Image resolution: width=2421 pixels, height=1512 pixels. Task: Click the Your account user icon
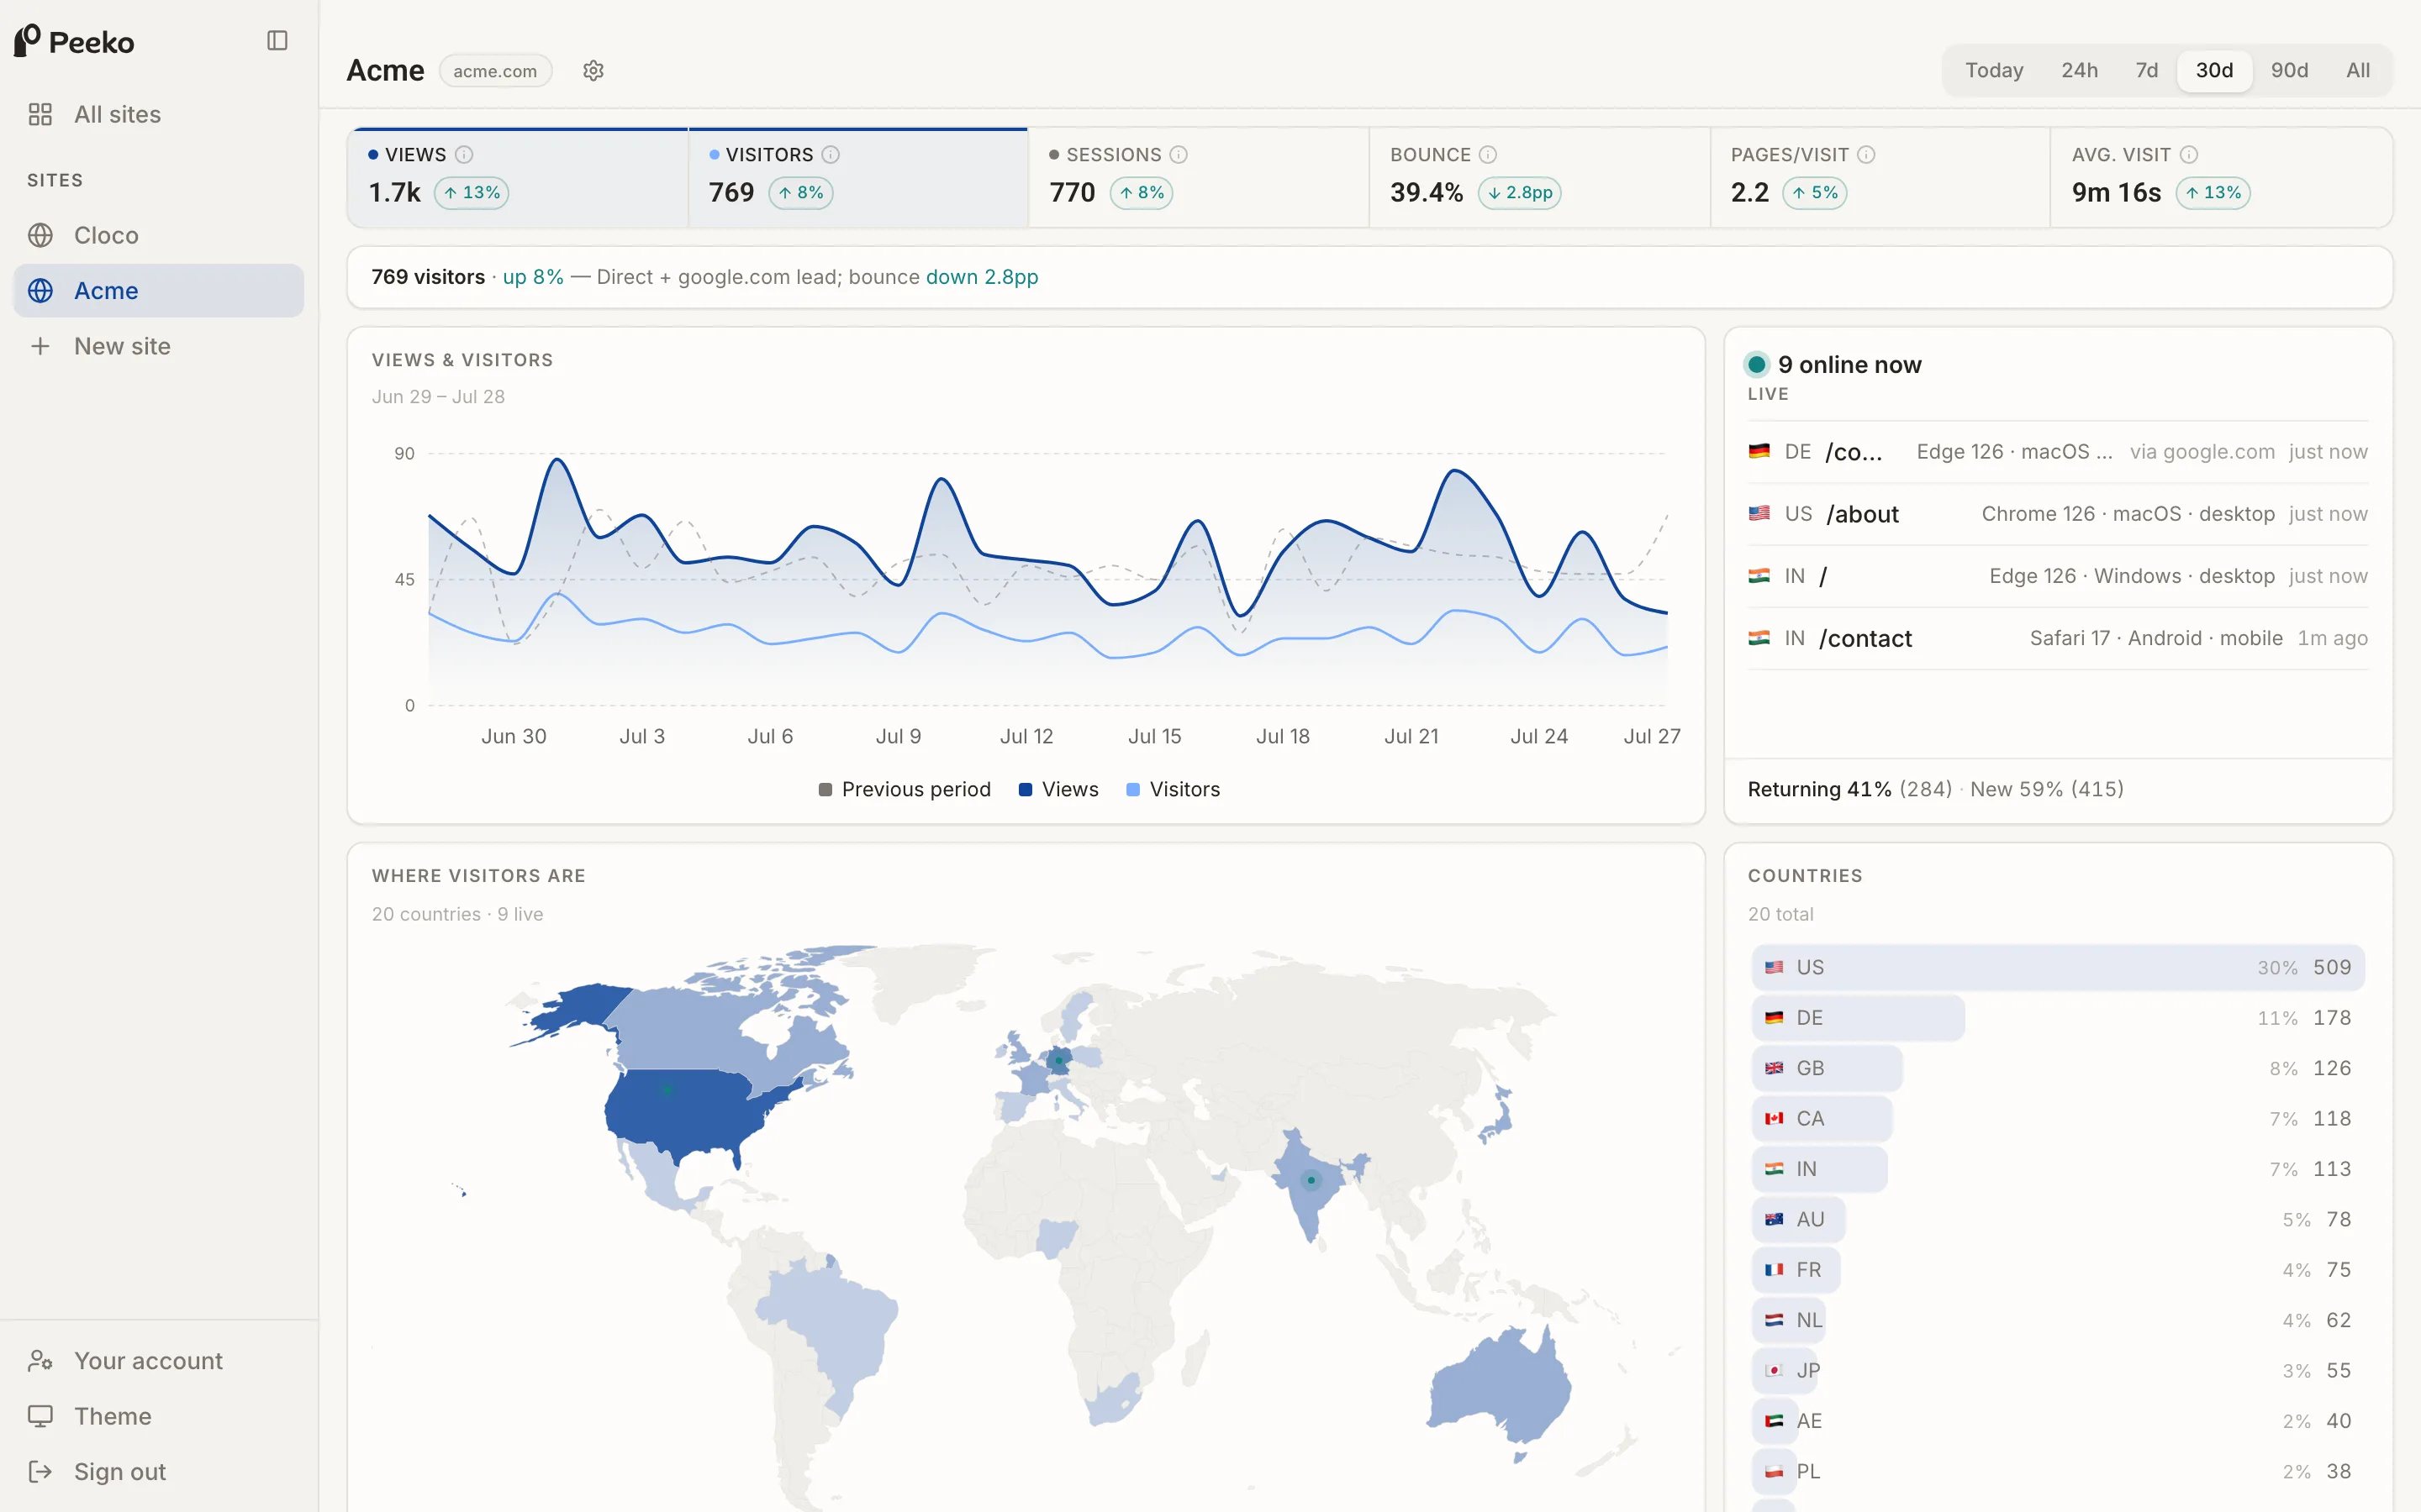click(x=40, y=1361)
